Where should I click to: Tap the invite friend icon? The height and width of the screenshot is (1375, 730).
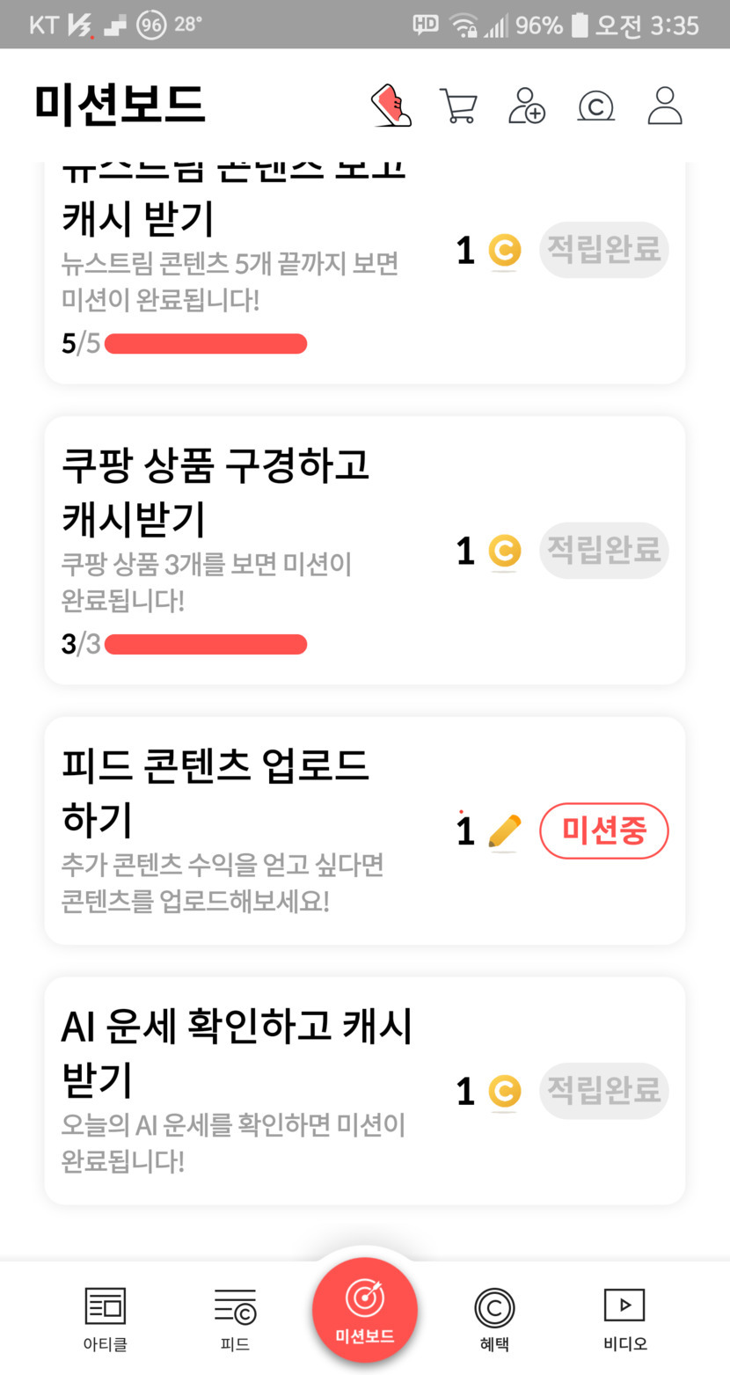click(527, 106)
